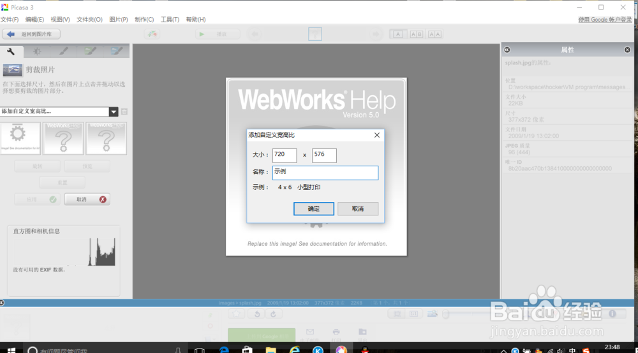This screenshot has width=638, height=353.
Task: Open the 编辑(E) menu
Action: (34, 20)
